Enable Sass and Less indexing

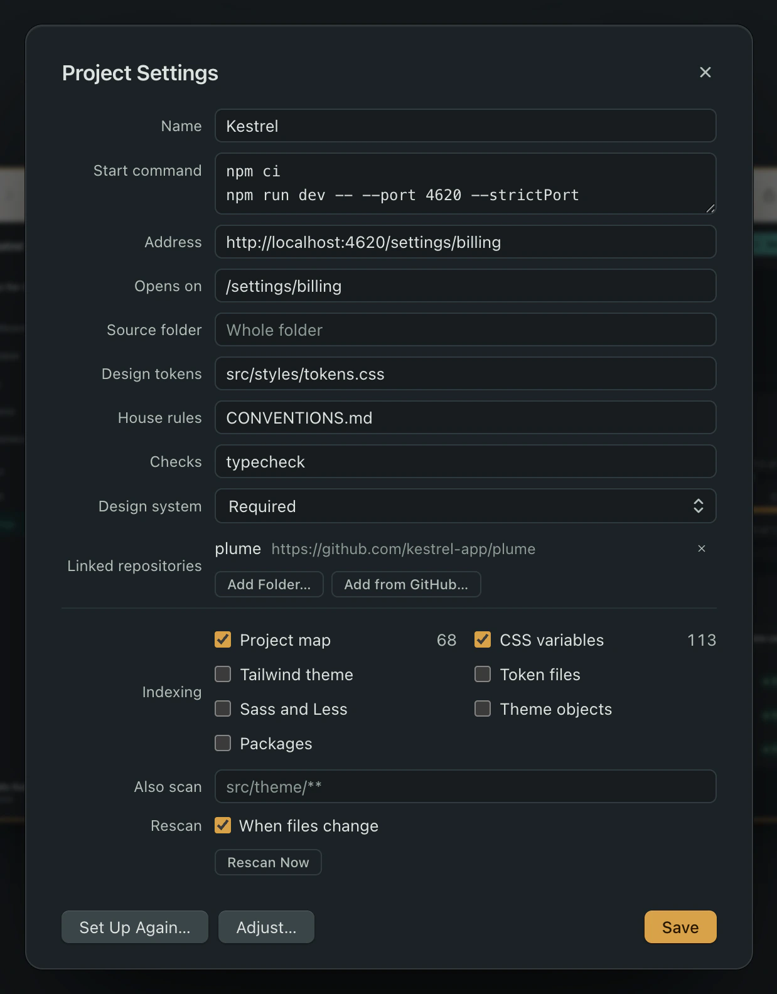[223, 708]
